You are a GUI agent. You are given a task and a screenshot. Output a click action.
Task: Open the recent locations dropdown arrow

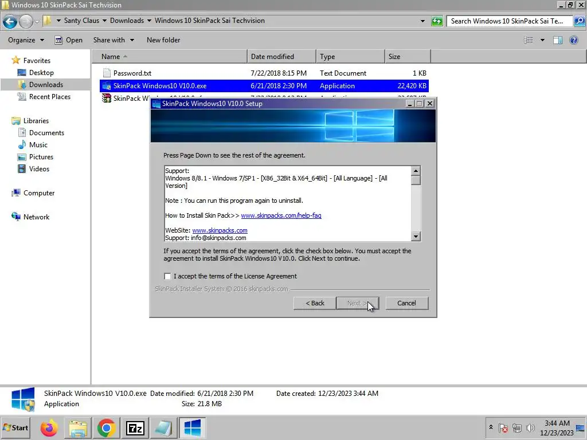(x=37, y=21)
